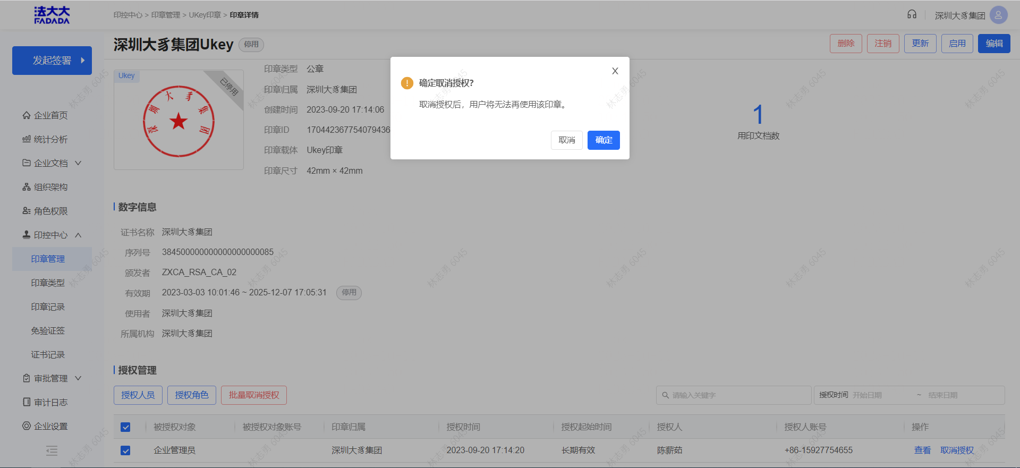Click the 删除 button

click(x=846, y=44)
